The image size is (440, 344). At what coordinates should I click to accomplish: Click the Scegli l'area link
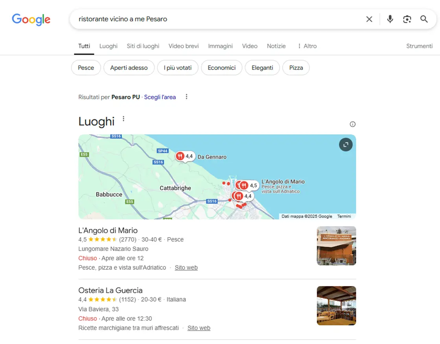pos(160,97)
